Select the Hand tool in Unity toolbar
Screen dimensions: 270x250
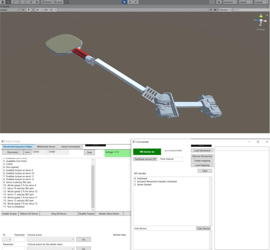[x=3, y=2]
